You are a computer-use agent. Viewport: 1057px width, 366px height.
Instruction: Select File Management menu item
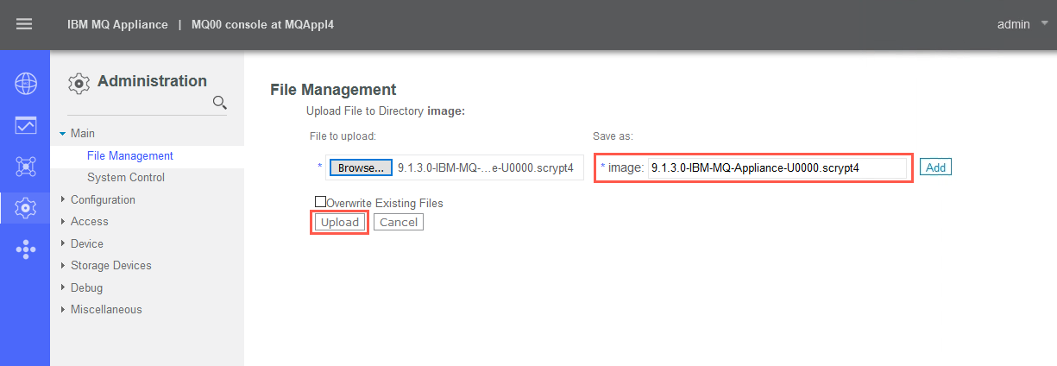(130, 156)
